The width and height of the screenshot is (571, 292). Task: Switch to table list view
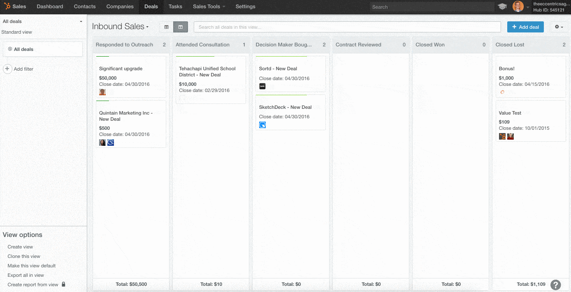pos(167,27)
